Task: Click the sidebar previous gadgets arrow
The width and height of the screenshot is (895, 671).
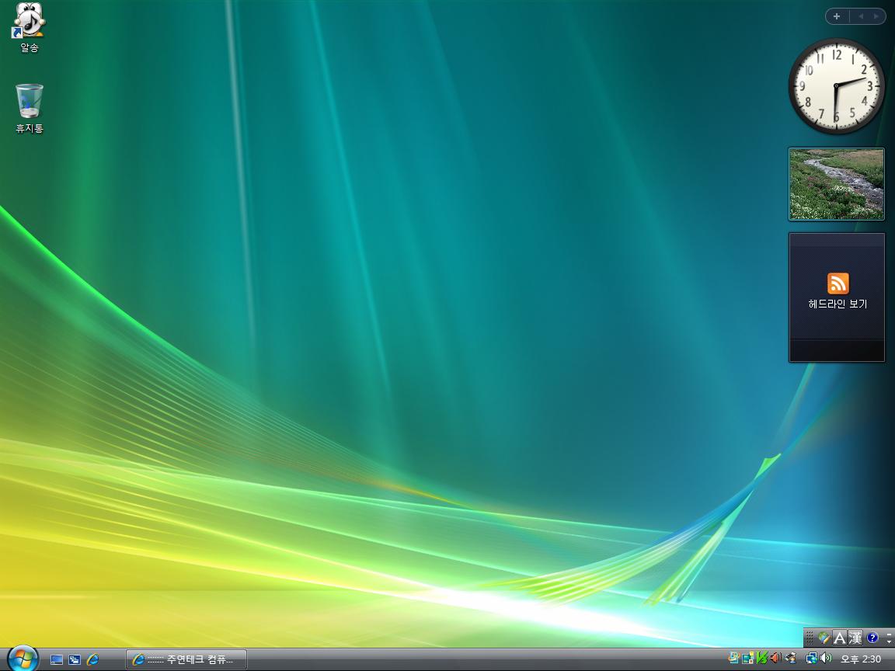Action: click(860, 16)
